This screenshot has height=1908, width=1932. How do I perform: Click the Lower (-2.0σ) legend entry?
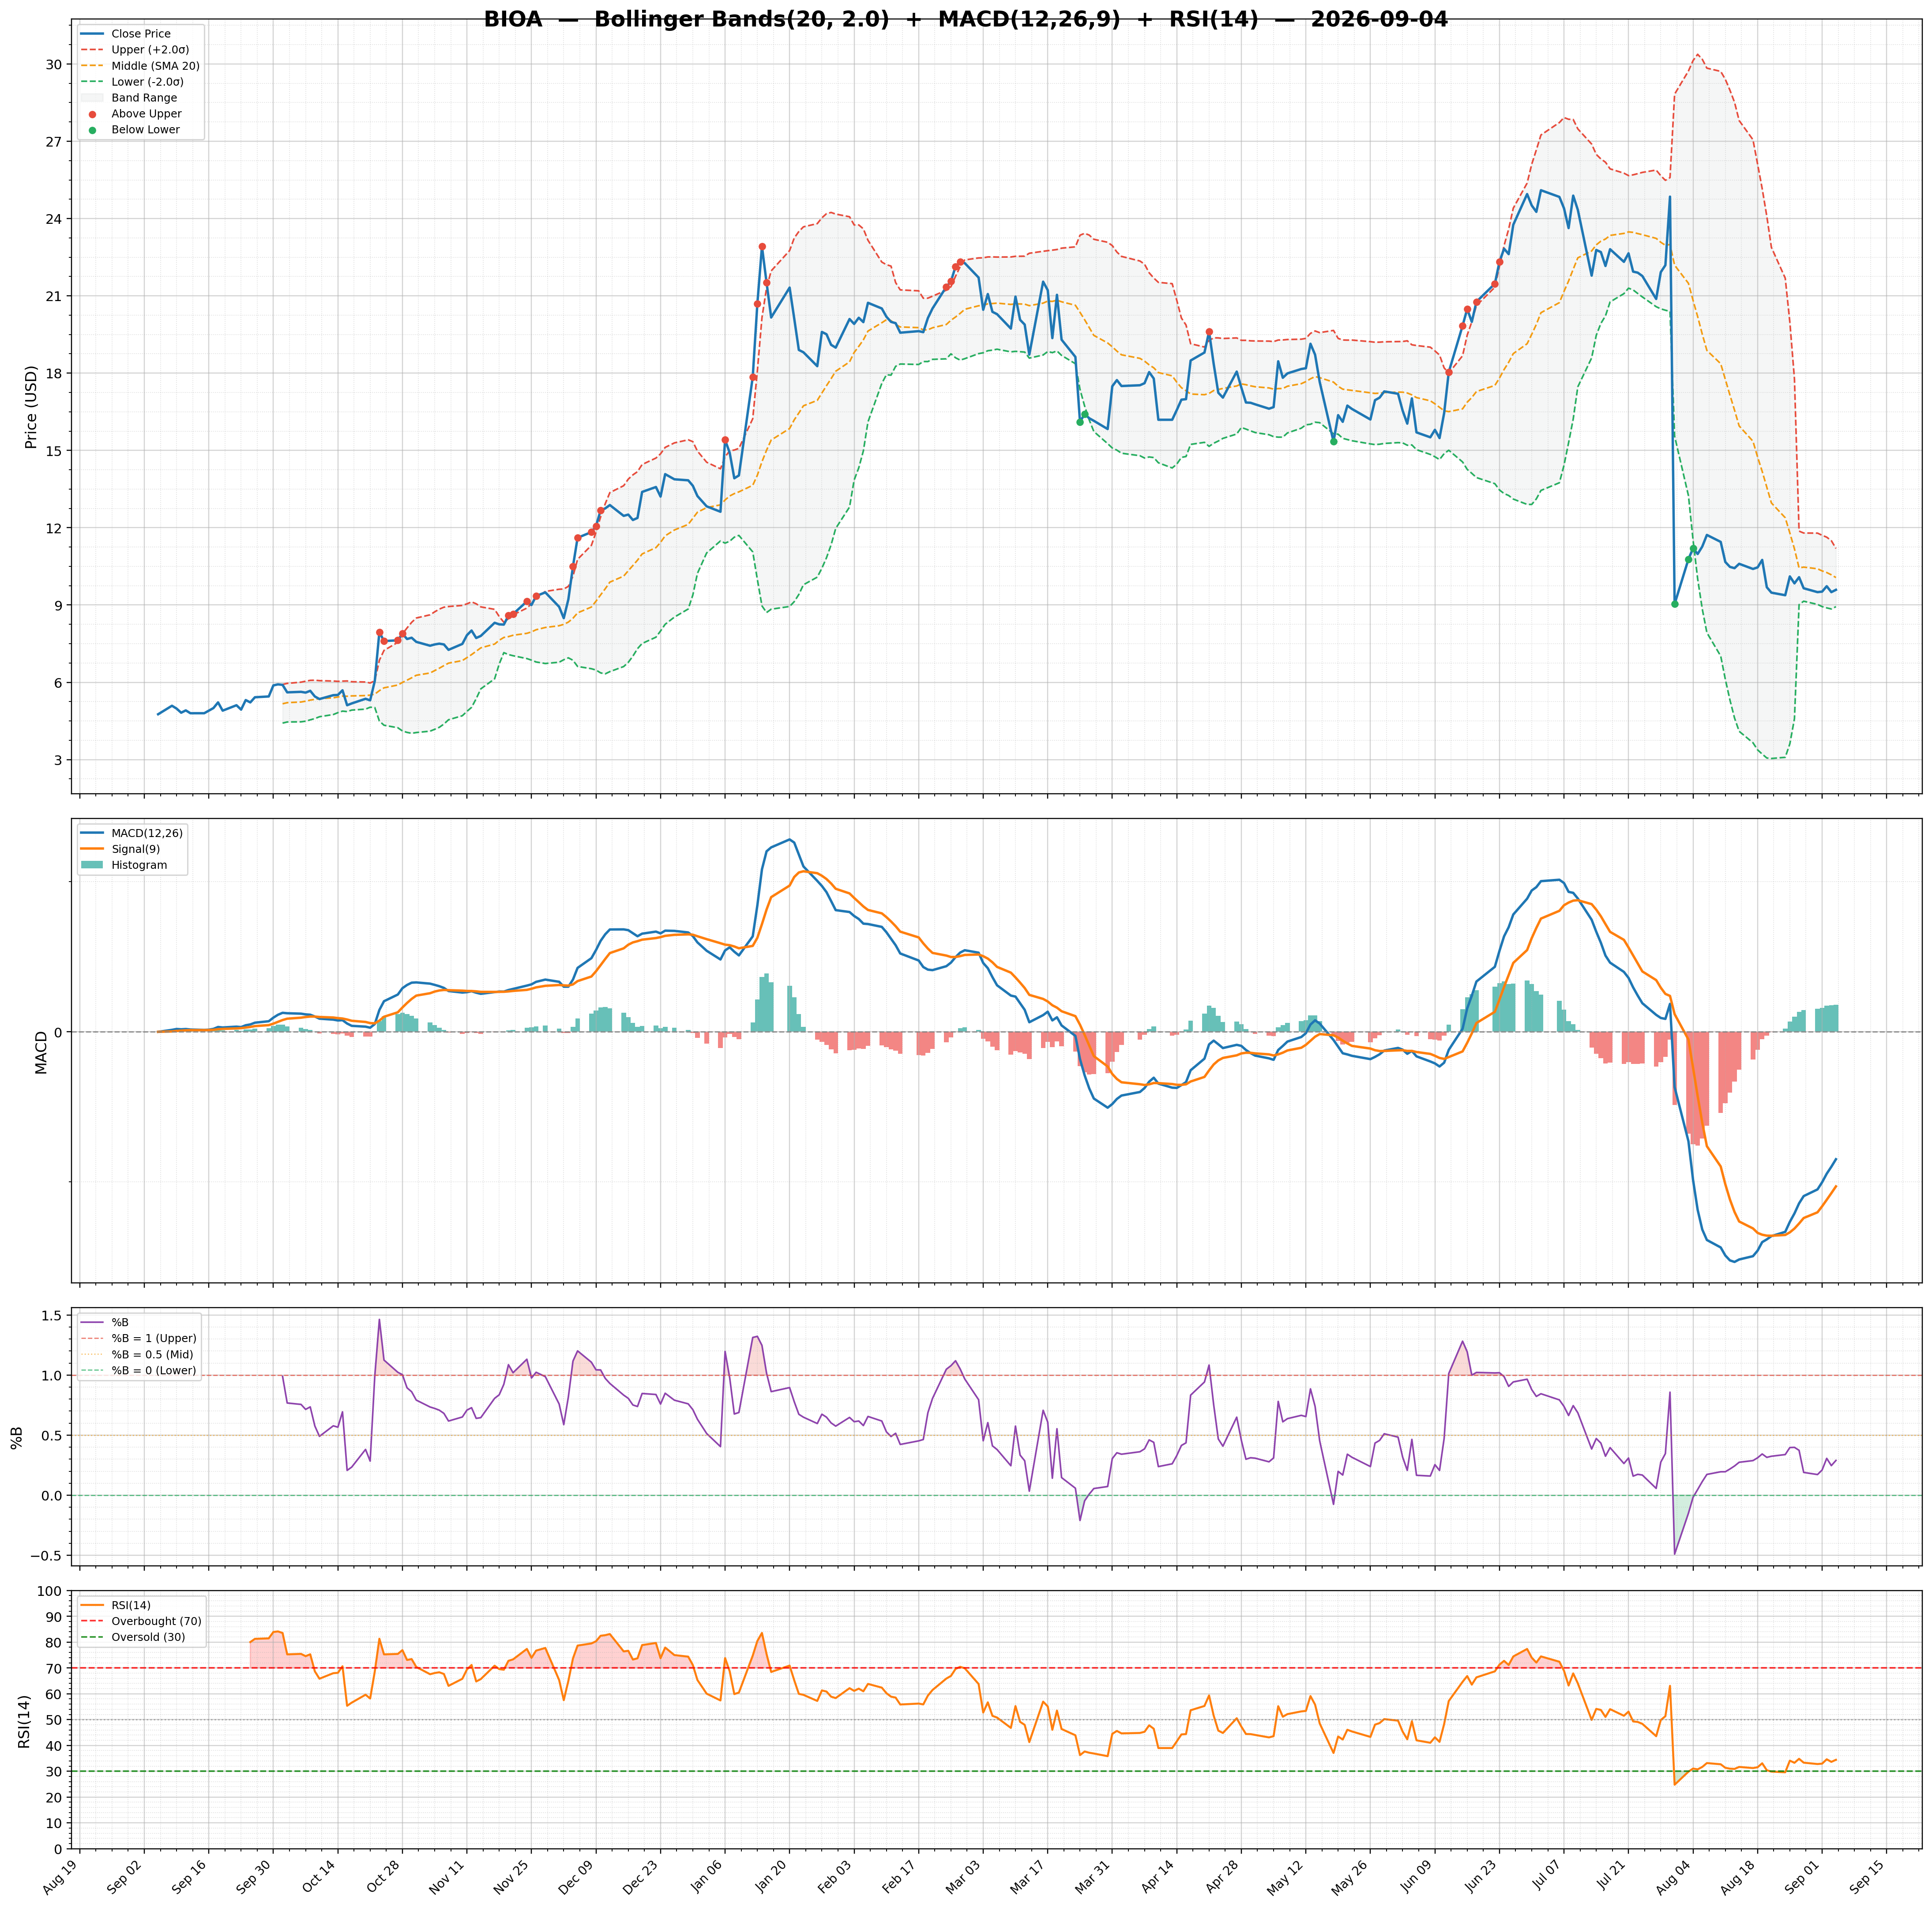point(132,82)
